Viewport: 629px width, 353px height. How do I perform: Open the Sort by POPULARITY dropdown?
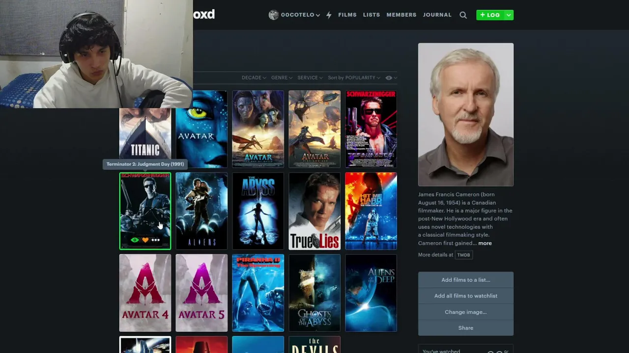point(354,78)
